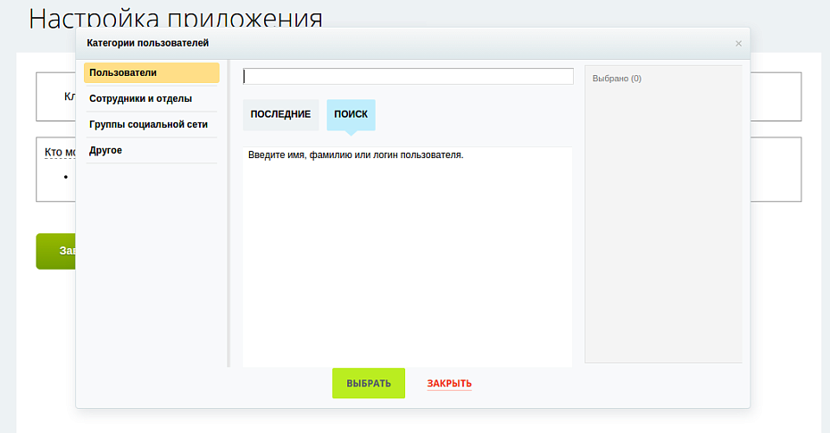Switch to the ПОСЛЕДНИЕ tab
This screenshot has height=433, width=830.
tap(280, 114)
